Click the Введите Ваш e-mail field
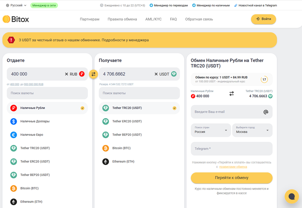The height and width of the screenshot is (208, 302). 232,112
